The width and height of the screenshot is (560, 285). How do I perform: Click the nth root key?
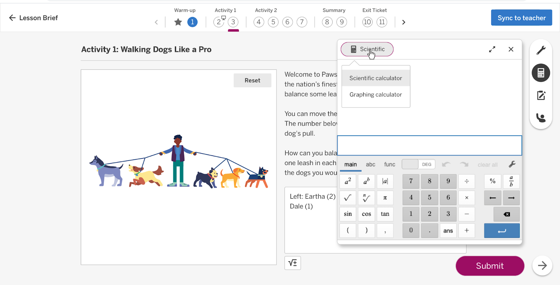366,198
